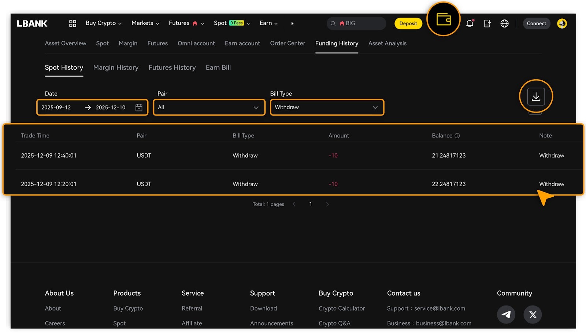This screenshot has width=586, height=333.
Task: Select the Asset Overview tab
Action: click(x=66, y=43)
